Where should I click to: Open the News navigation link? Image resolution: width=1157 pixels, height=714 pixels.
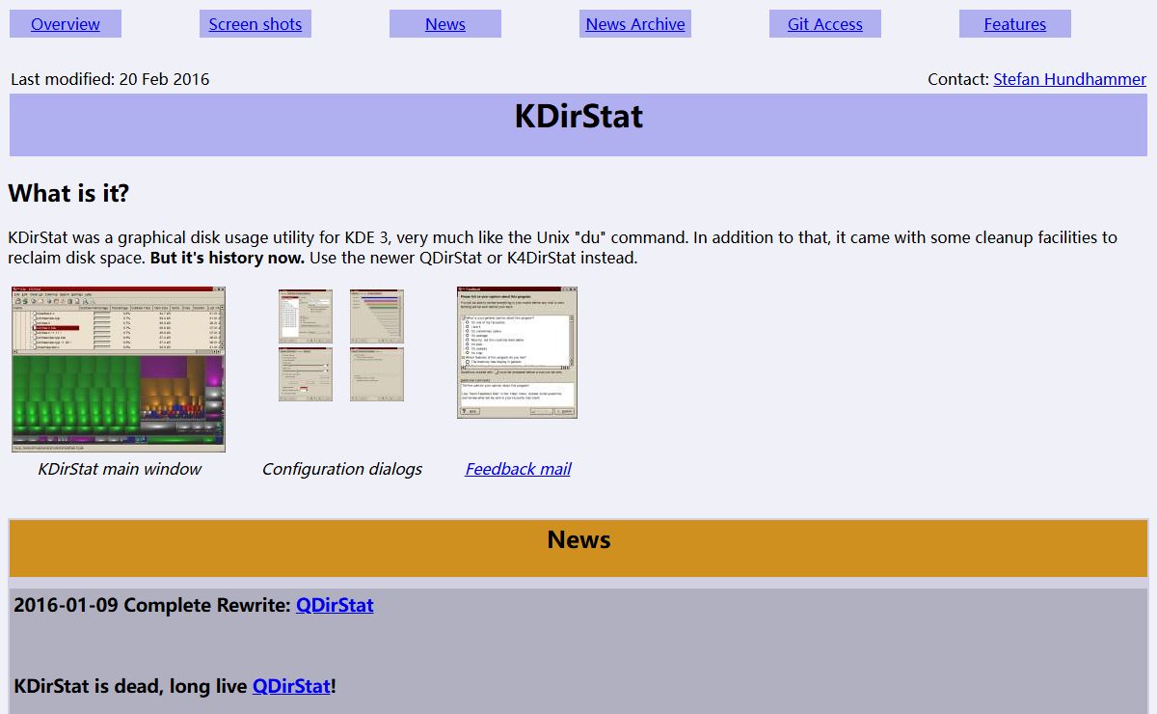click(x=445, y=24)
